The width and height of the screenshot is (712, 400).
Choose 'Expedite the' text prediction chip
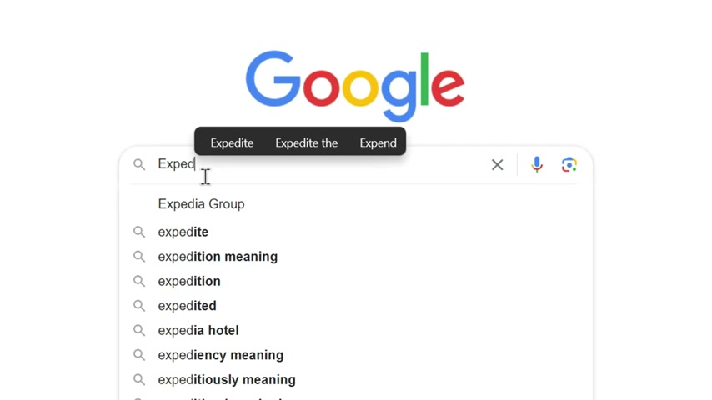(306, 142)
